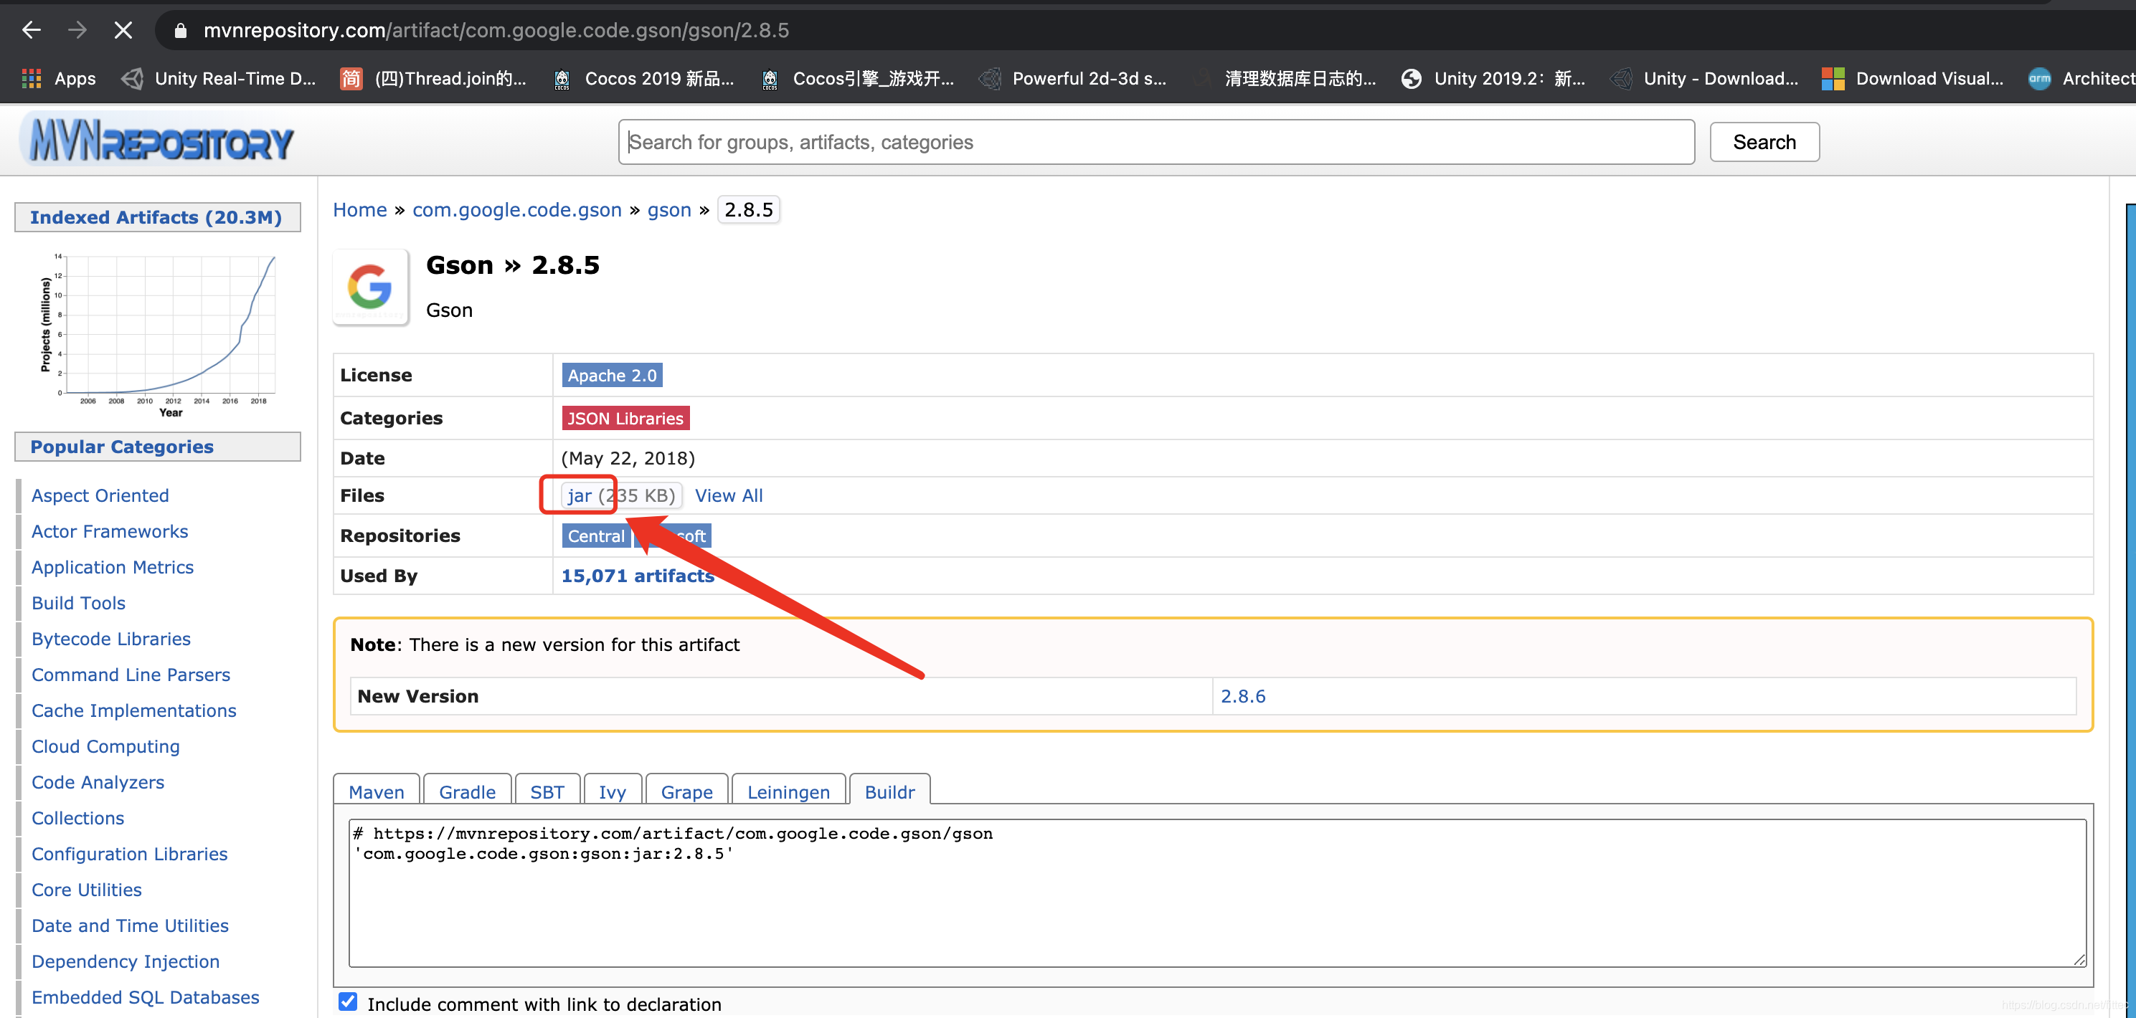Switch to the SBT tab
This screenshot has height=1018, width=2136.
[x=547, y=791]
